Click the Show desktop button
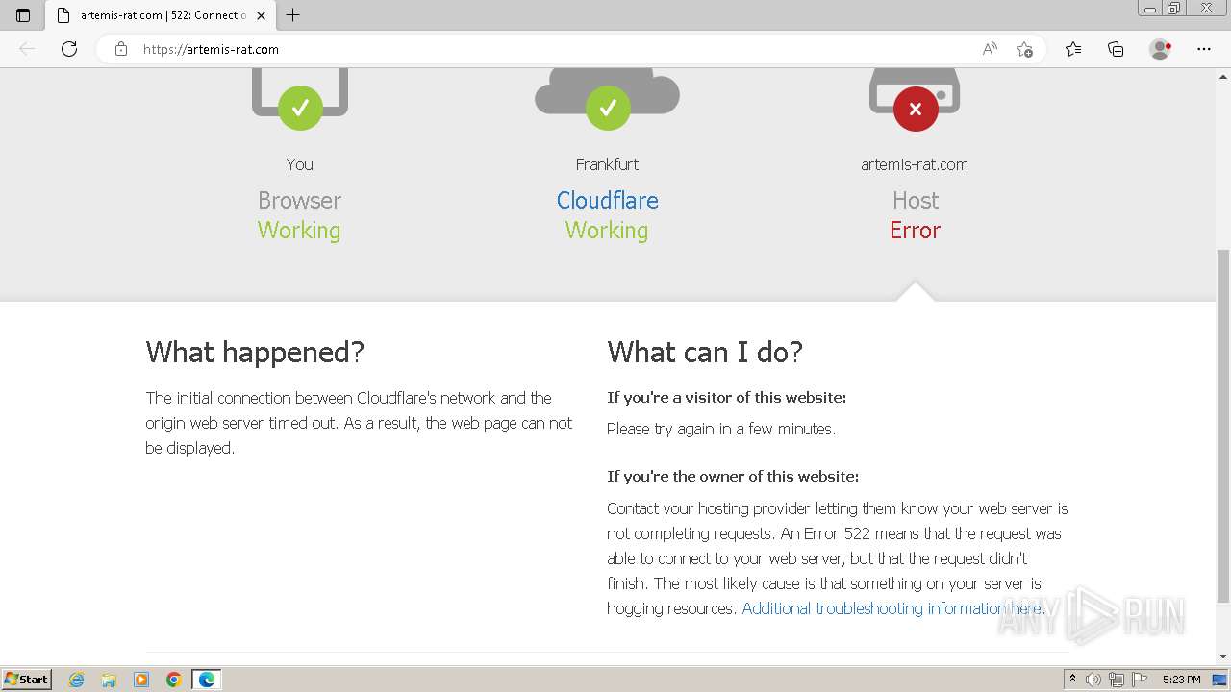1231x692 pixels. [x=1220, y=680]
